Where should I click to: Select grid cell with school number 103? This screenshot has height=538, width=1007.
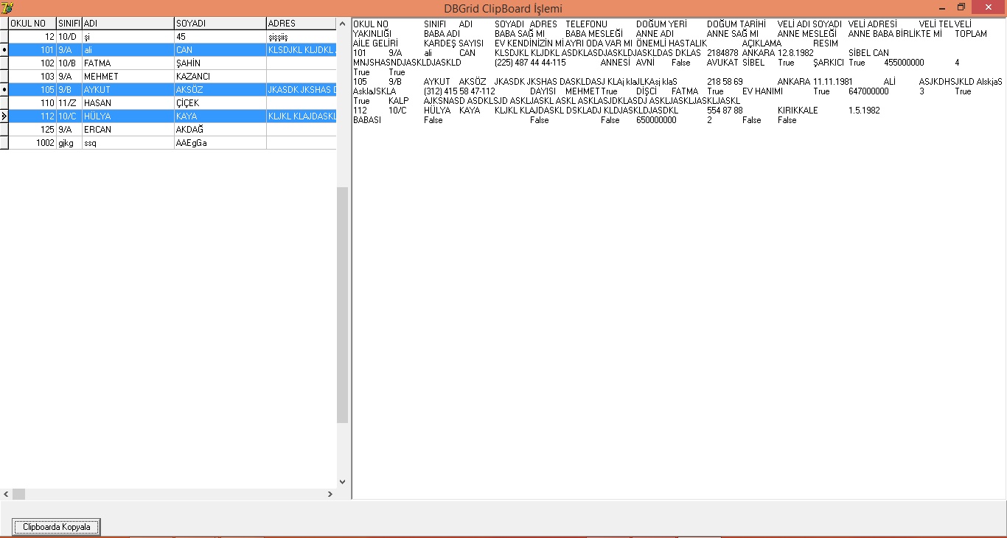click(x=32, y=77)
